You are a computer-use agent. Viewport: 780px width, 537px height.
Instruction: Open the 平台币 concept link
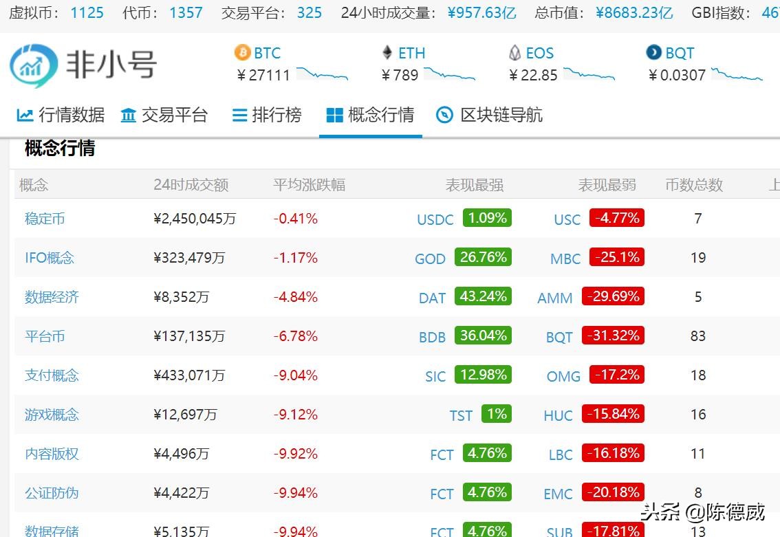coord(44,337)
